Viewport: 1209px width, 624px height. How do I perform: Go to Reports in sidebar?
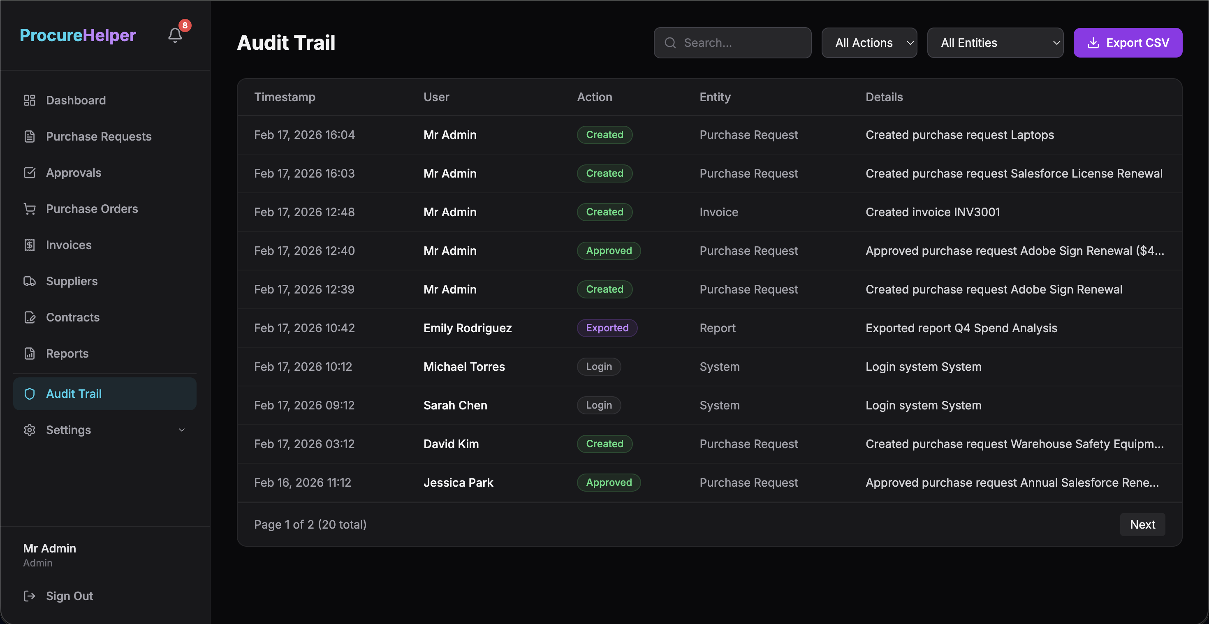(x=67, y=353)
